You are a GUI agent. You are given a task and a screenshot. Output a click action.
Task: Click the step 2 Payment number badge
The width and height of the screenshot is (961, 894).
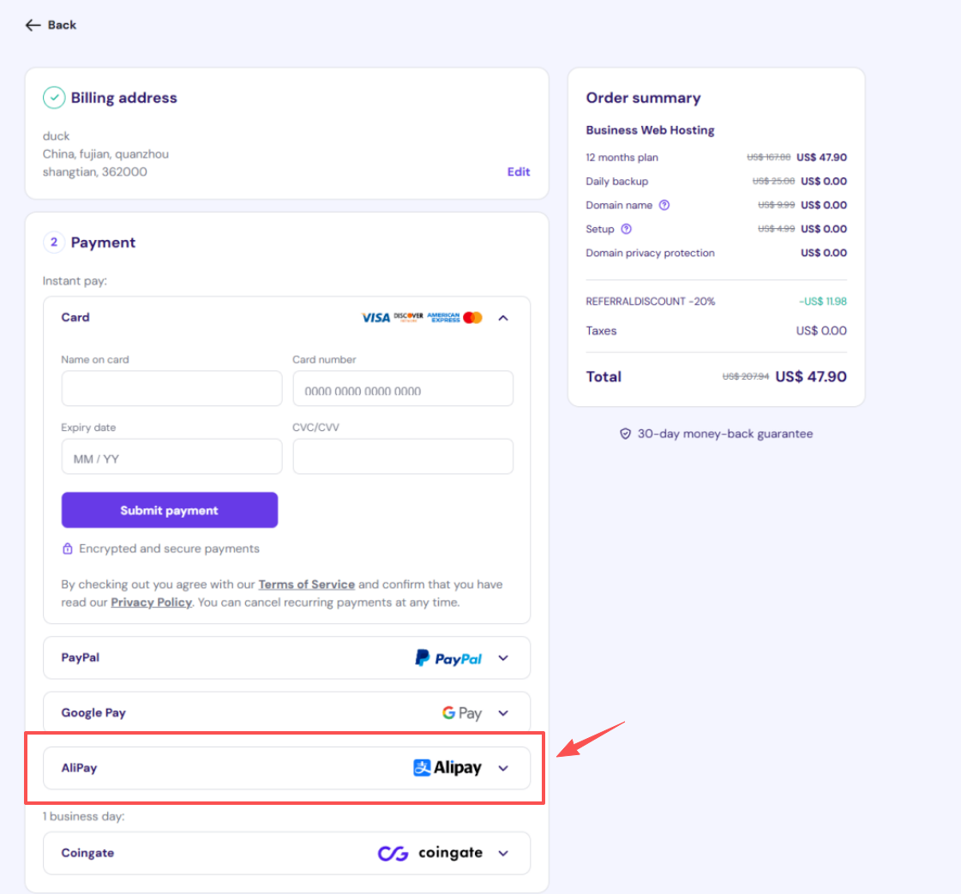[x=54, y=242]
